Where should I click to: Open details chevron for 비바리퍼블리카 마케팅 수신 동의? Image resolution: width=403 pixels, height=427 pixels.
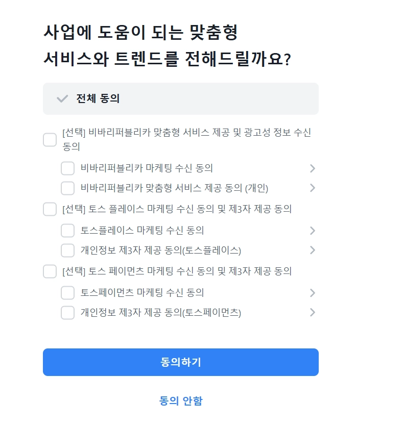tap(313, 168)
